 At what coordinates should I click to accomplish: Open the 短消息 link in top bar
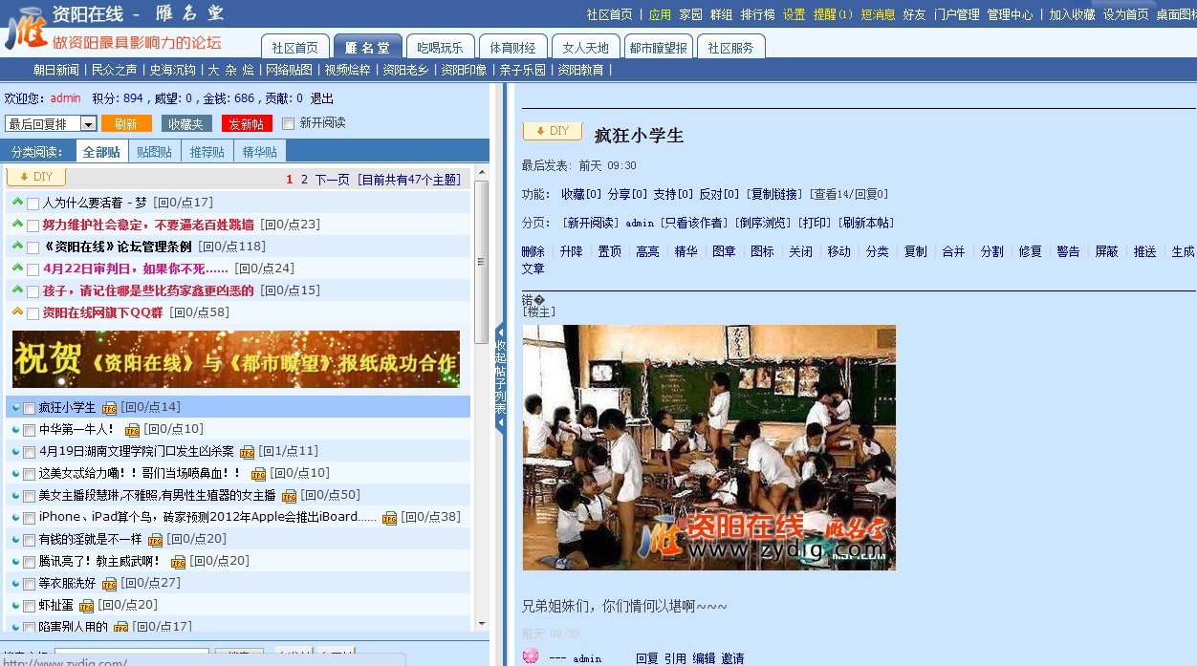click(x=878, y=14)
